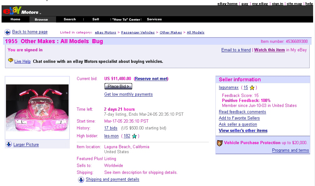Viewport: 315px width, 186px height.
Task: Click the yellow feedback star beside lagunamax
Action: tap(252, 88)
